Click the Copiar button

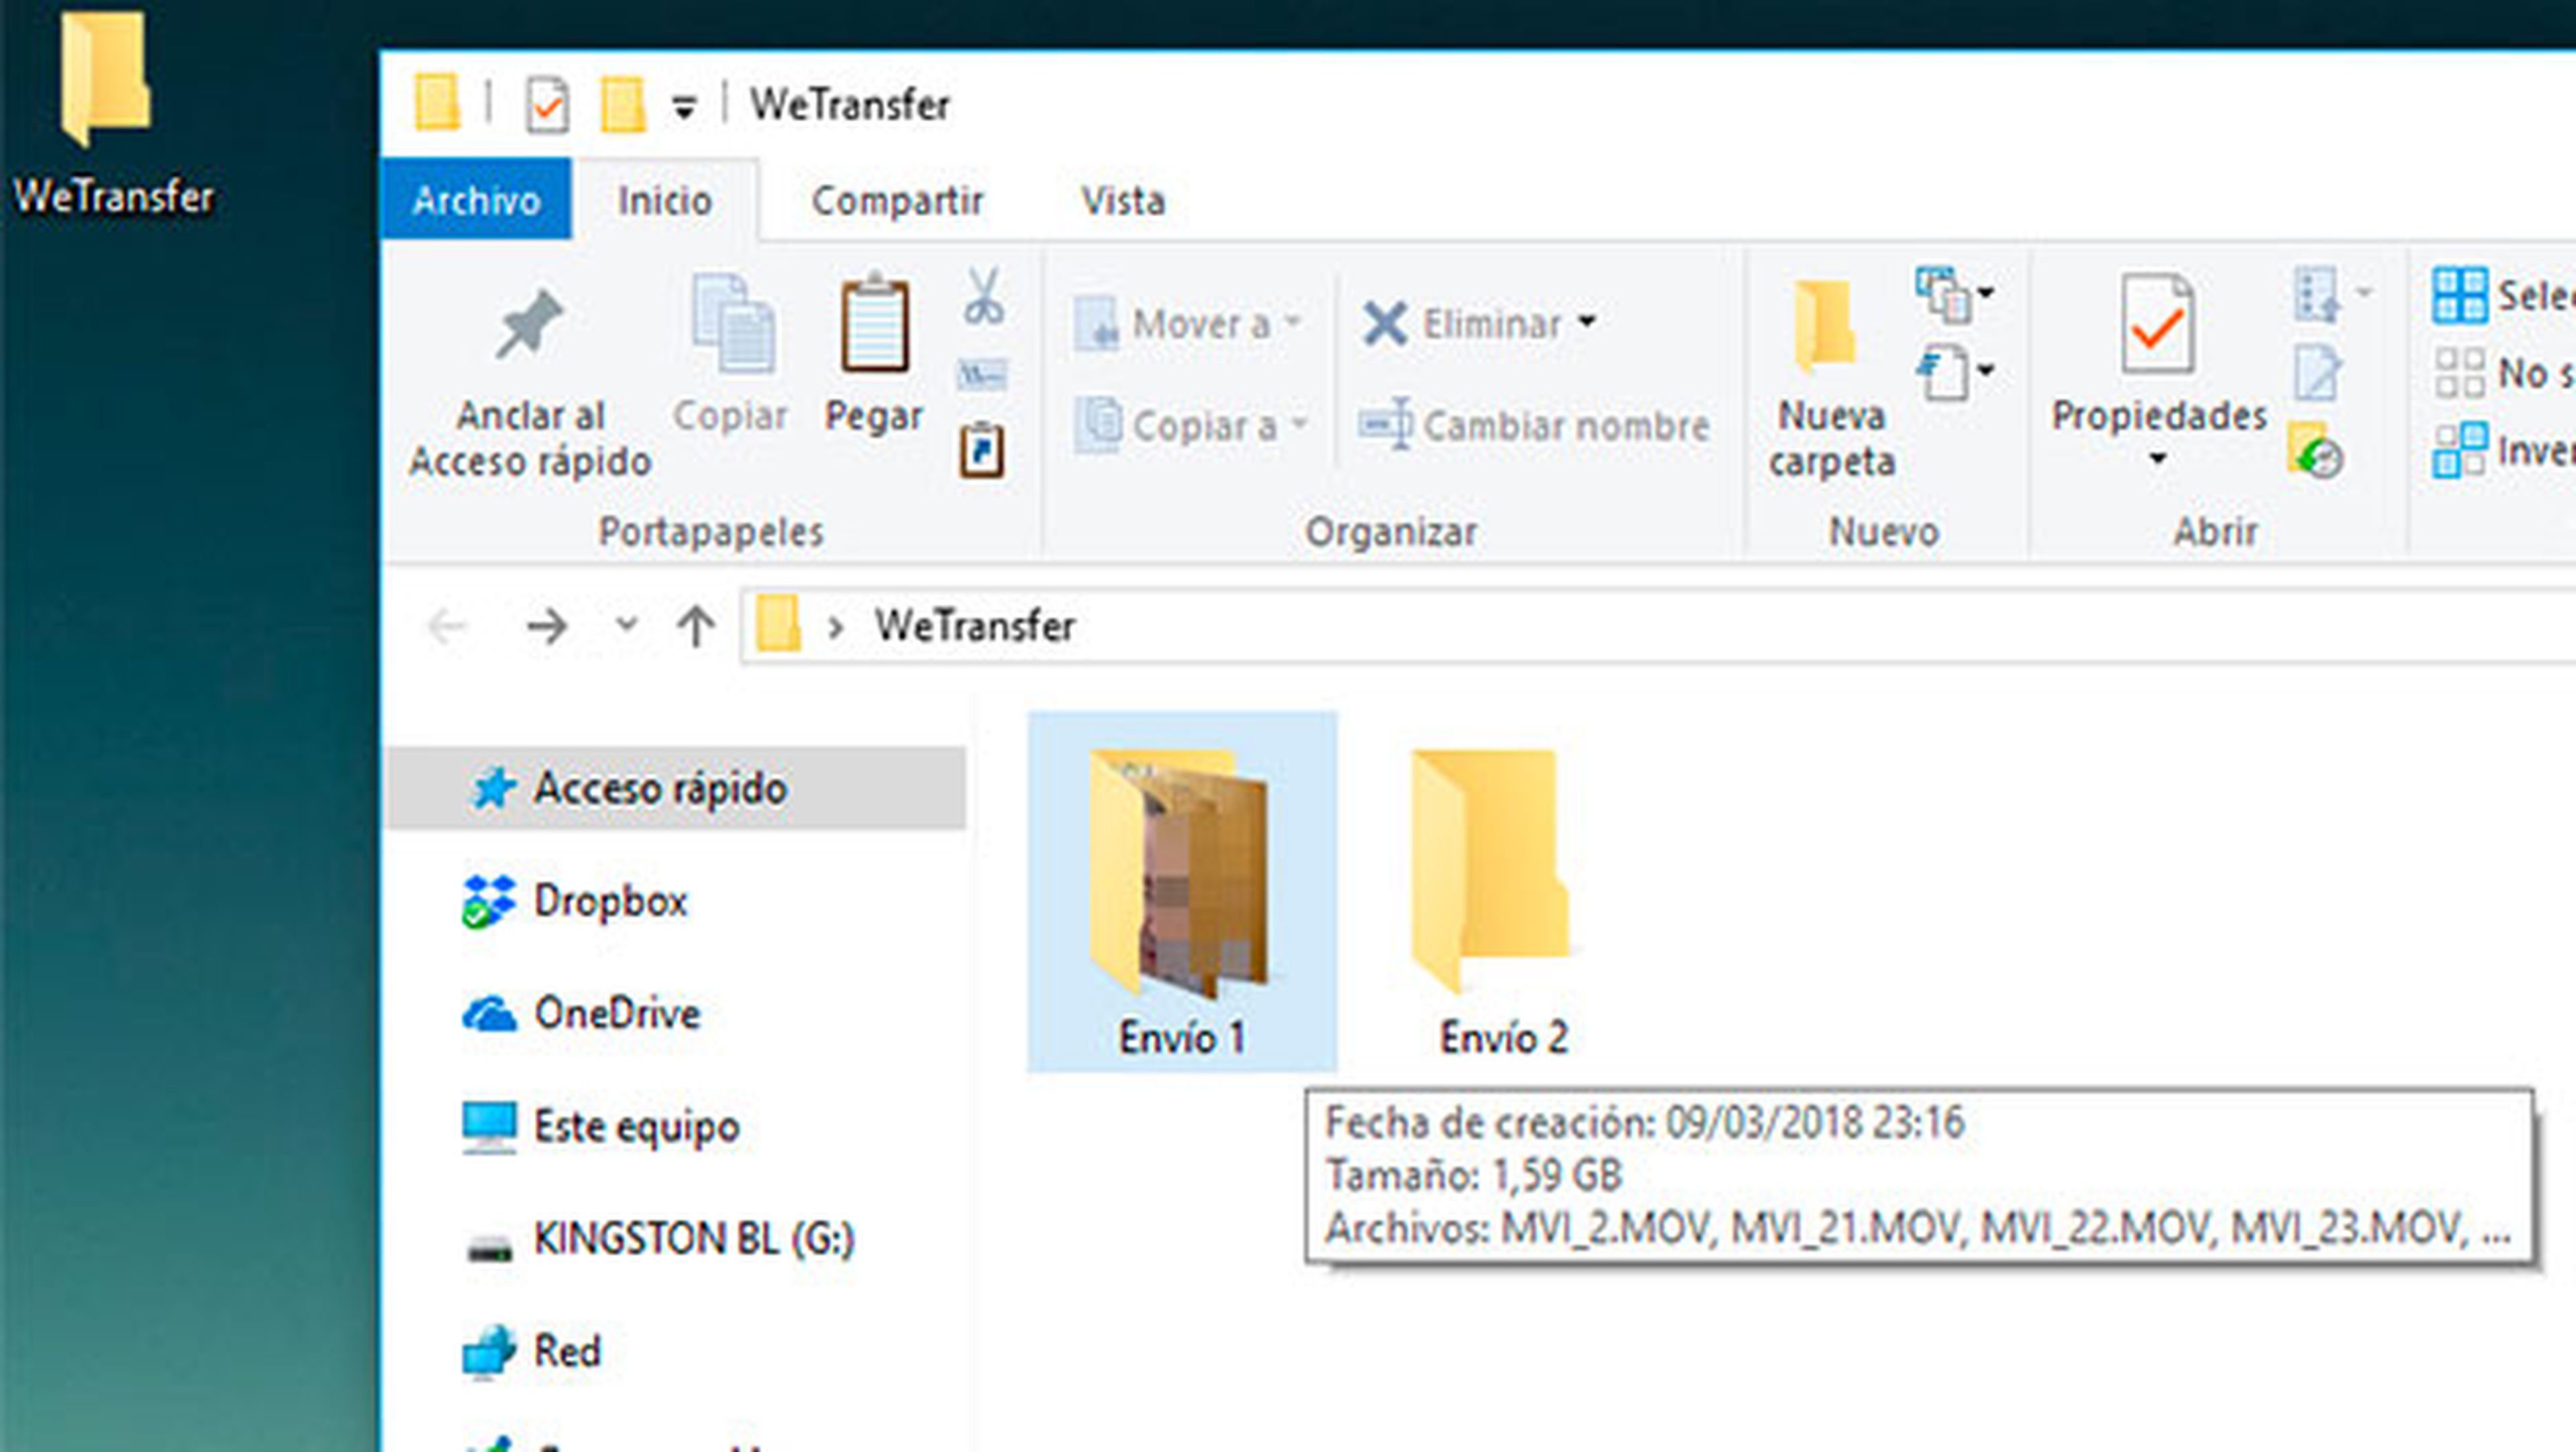[x=731, y=354]
